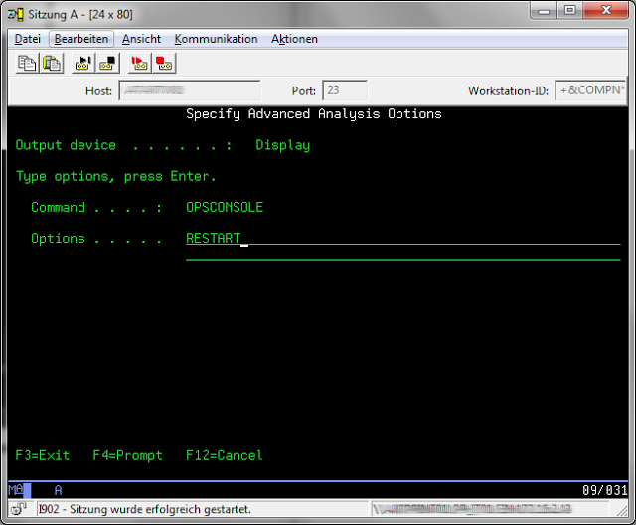Start recording a macro from toolbar

click(83, 63)
